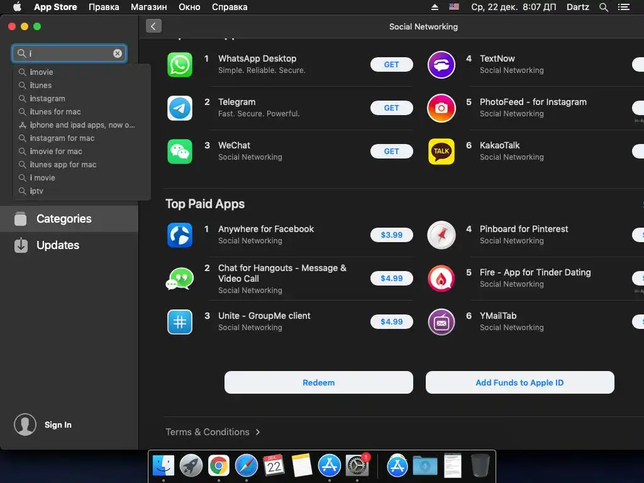Open System Preferences from the Dock
The height and width of the screenshot is (483, 644).
click(x=357, y=466)
